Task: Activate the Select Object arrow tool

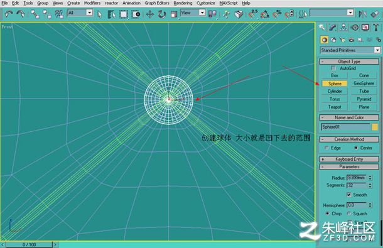Action: pos(99,14)
